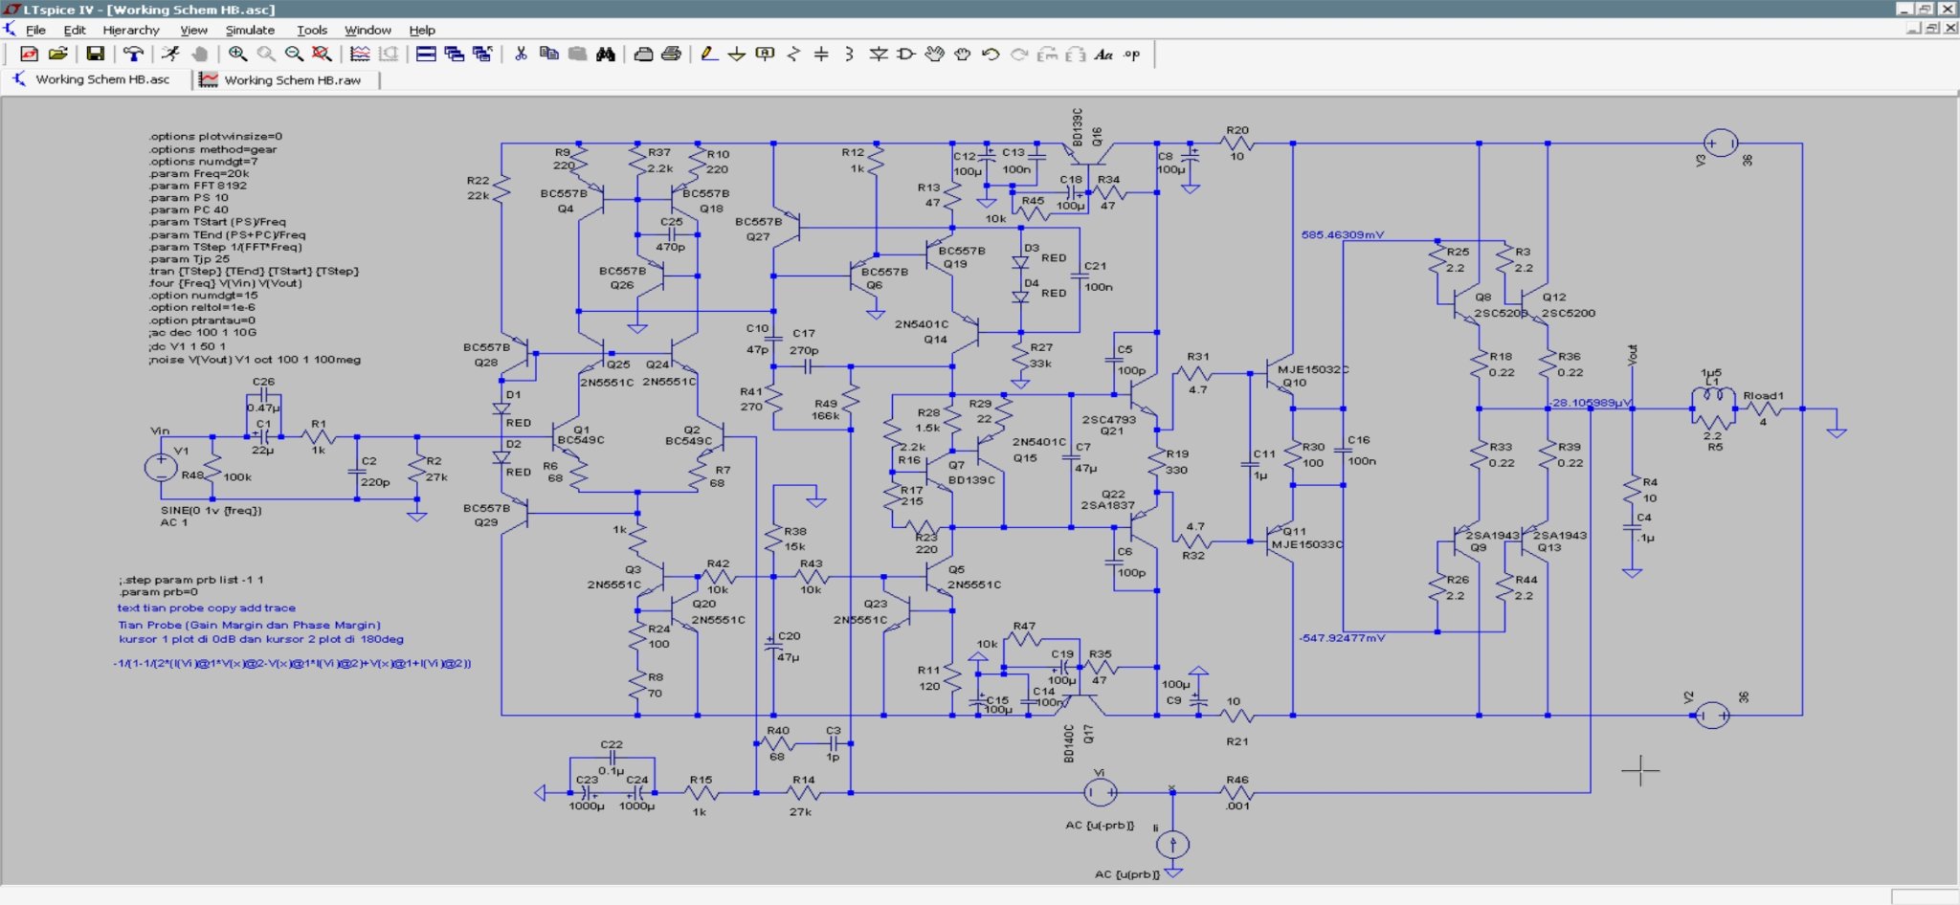1960x905 pixels.
Task: Click the V1 input source symbol
Action: [161, 467]
